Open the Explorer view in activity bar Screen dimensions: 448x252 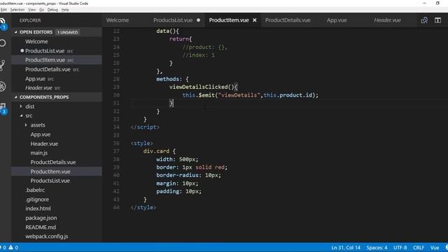pyautogui.click(x=3, y=23)
